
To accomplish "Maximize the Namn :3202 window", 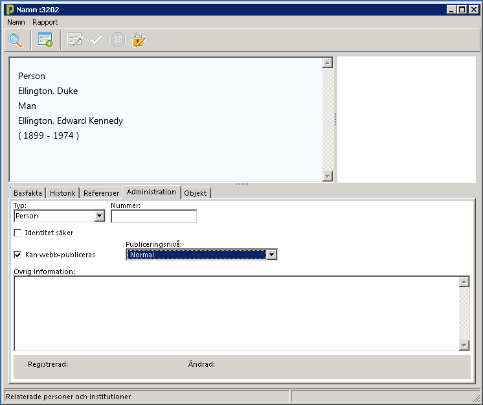I will click(462, 10).
